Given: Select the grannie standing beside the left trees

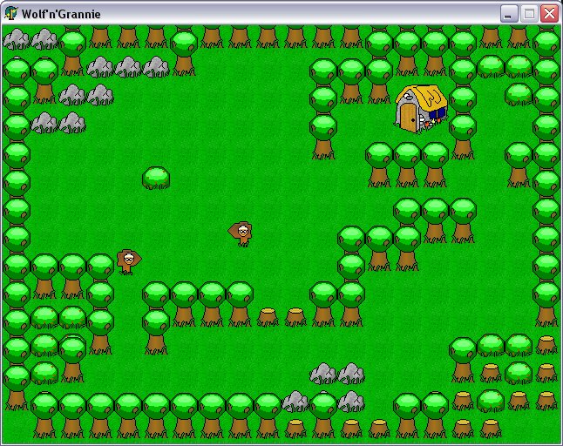Looking at the screenshot, I should pos(129,262).
